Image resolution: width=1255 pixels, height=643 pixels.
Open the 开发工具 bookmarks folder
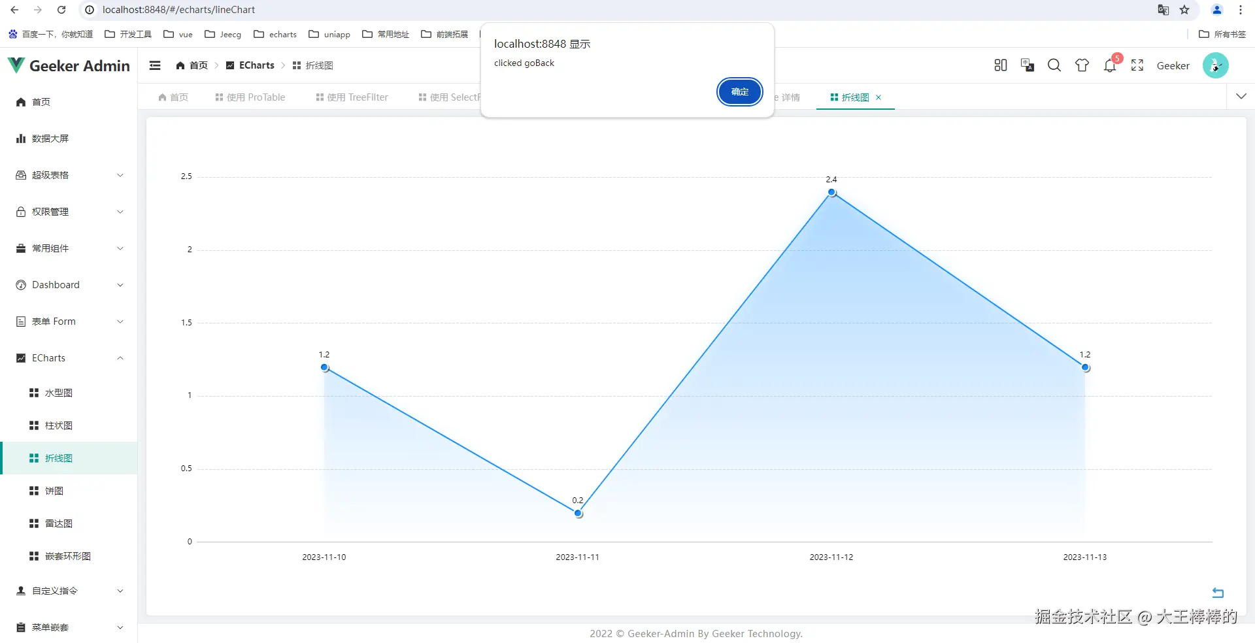click(x=128, y=34)
